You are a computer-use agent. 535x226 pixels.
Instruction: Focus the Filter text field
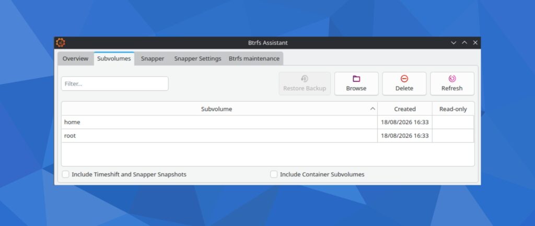(x=114, y=84)
